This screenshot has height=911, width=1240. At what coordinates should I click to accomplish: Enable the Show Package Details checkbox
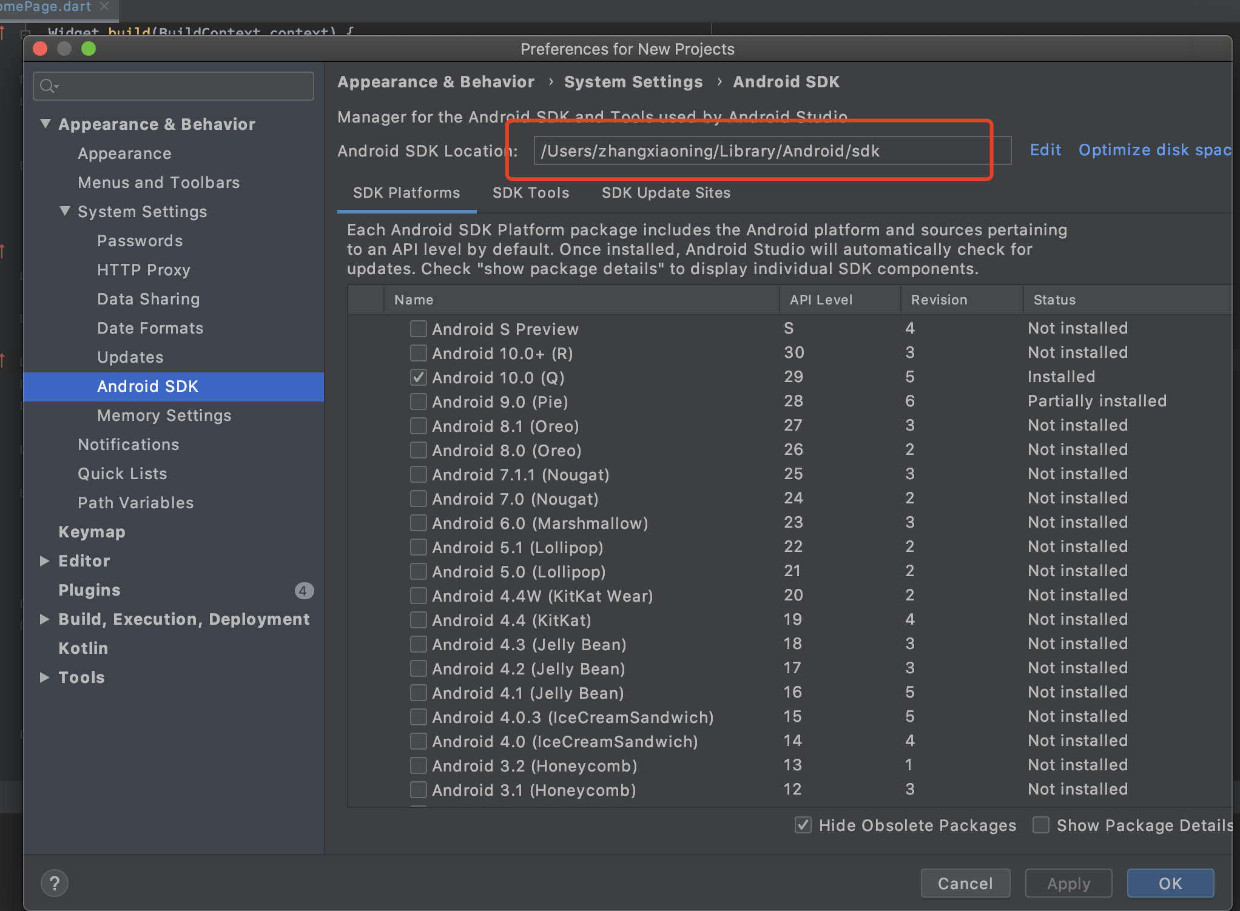1043,825
